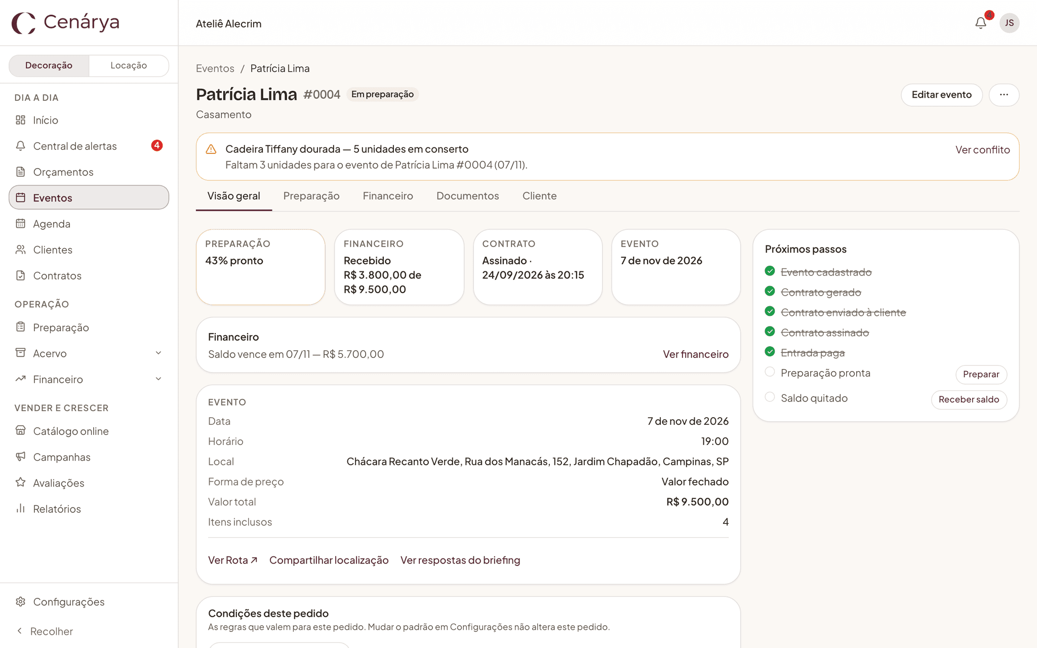Click Eventos in the breadcrumb

click(215, 68)
